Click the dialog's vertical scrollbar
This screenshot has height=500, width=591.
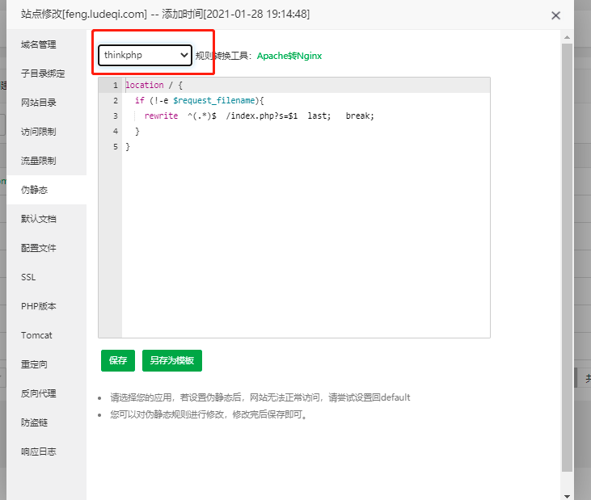tap(566, 242)
